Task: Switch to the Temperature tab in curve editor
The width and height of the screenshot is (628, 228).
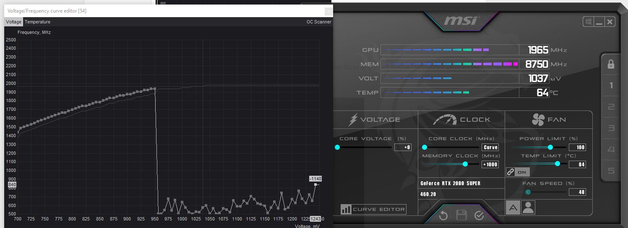Action: coord(37,22)
